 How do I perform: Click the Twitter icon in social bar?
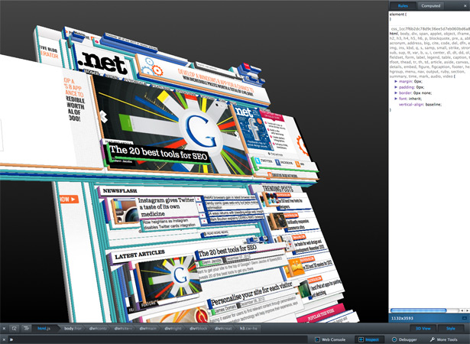258,161
